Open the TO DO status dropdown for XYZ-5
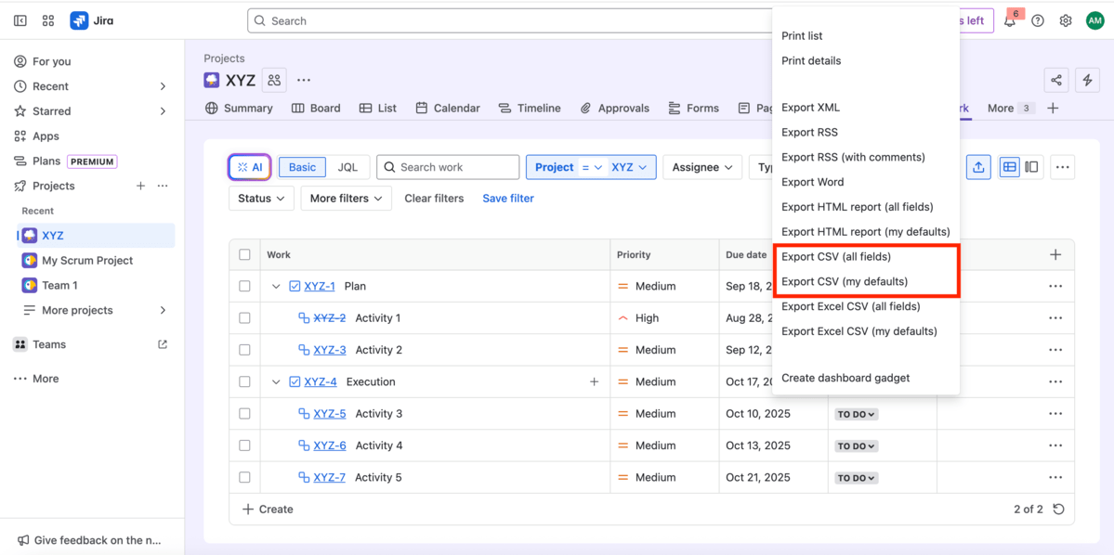Screen dimensions: 1114x555 (x=855, y=414)
